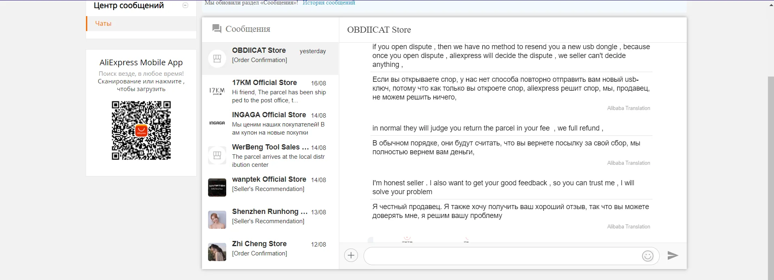774x280 pixels.
Task: Click 'I'm honest seller' message text
Action: pyautogui.click(x=503, y=187)
